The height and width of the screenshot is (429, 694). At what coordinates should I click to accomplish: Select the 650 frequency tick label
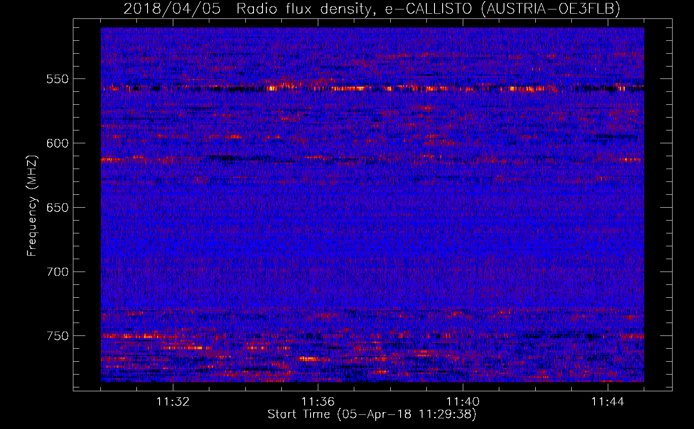pos(57,208)
